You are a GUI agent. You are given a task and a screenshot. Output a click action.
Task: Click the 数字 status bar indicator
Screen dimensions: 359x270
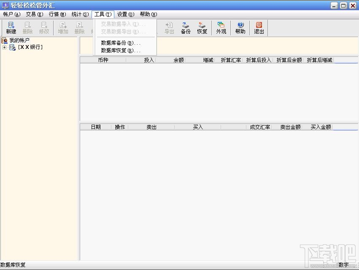pos(343,265)
